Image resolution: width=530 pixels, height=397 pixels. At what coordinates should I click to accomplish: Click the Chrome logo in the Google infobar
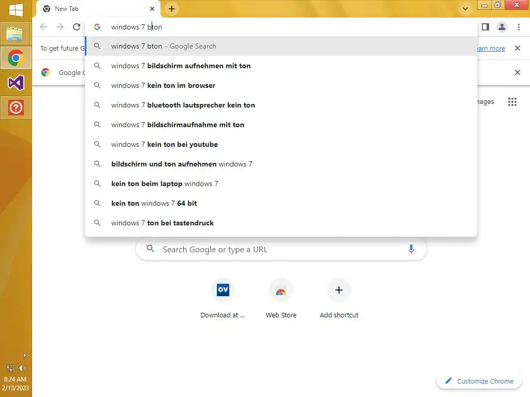coord(46,72)
